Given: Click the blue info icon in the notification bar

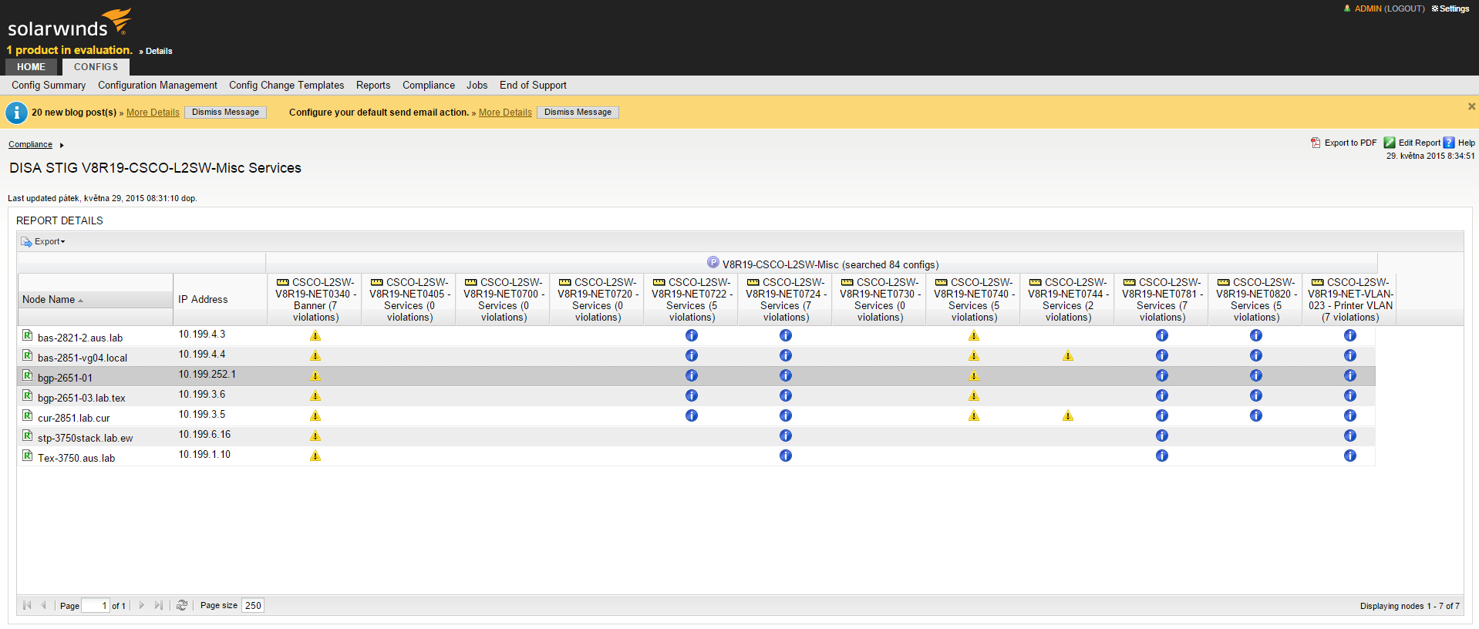Looking at the screenshot, I should [16, 113].
